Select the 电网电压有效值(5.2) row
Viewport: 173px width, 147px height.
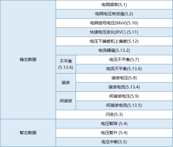pos(114,14)
